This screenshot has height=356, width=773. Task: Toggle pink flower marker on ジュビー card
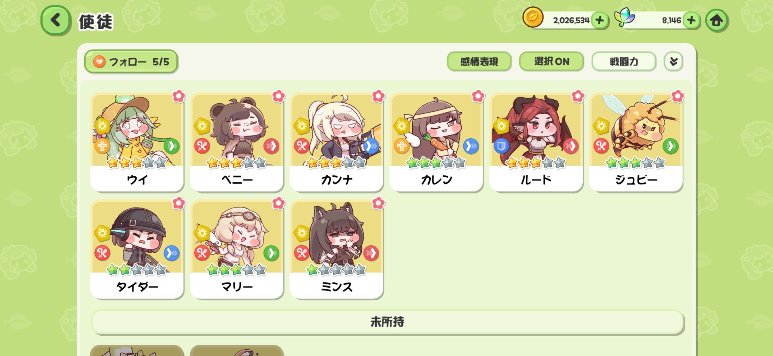tap(677, 96)
